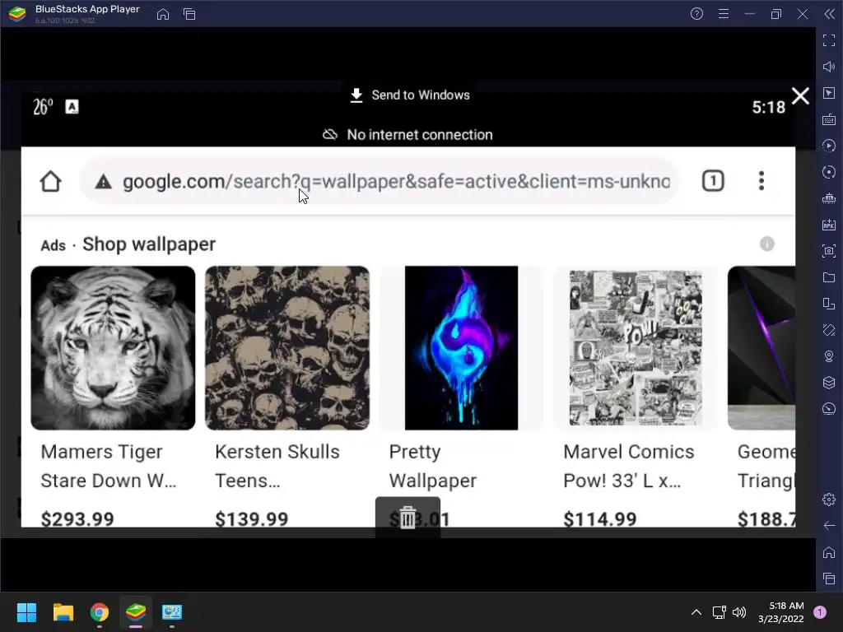Open the Kersten Skulls wallpaper thumbnail
This screenshot has height=632, width=843.
tap(287, 348)
